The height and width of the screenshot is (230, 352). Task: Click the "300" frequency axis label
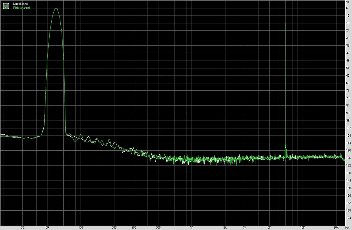click(x=134, y=227)
